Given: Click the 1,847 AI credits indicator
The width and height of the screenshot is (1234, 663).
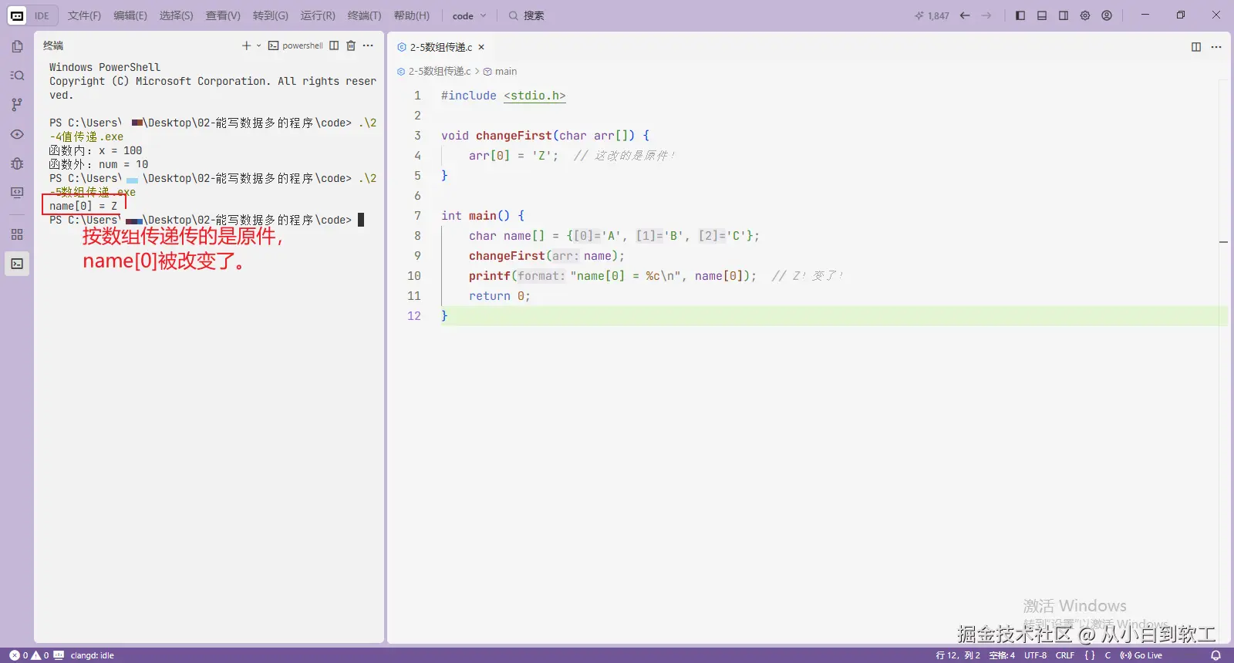Looking at the screenshot, I should tap(932, 15).
